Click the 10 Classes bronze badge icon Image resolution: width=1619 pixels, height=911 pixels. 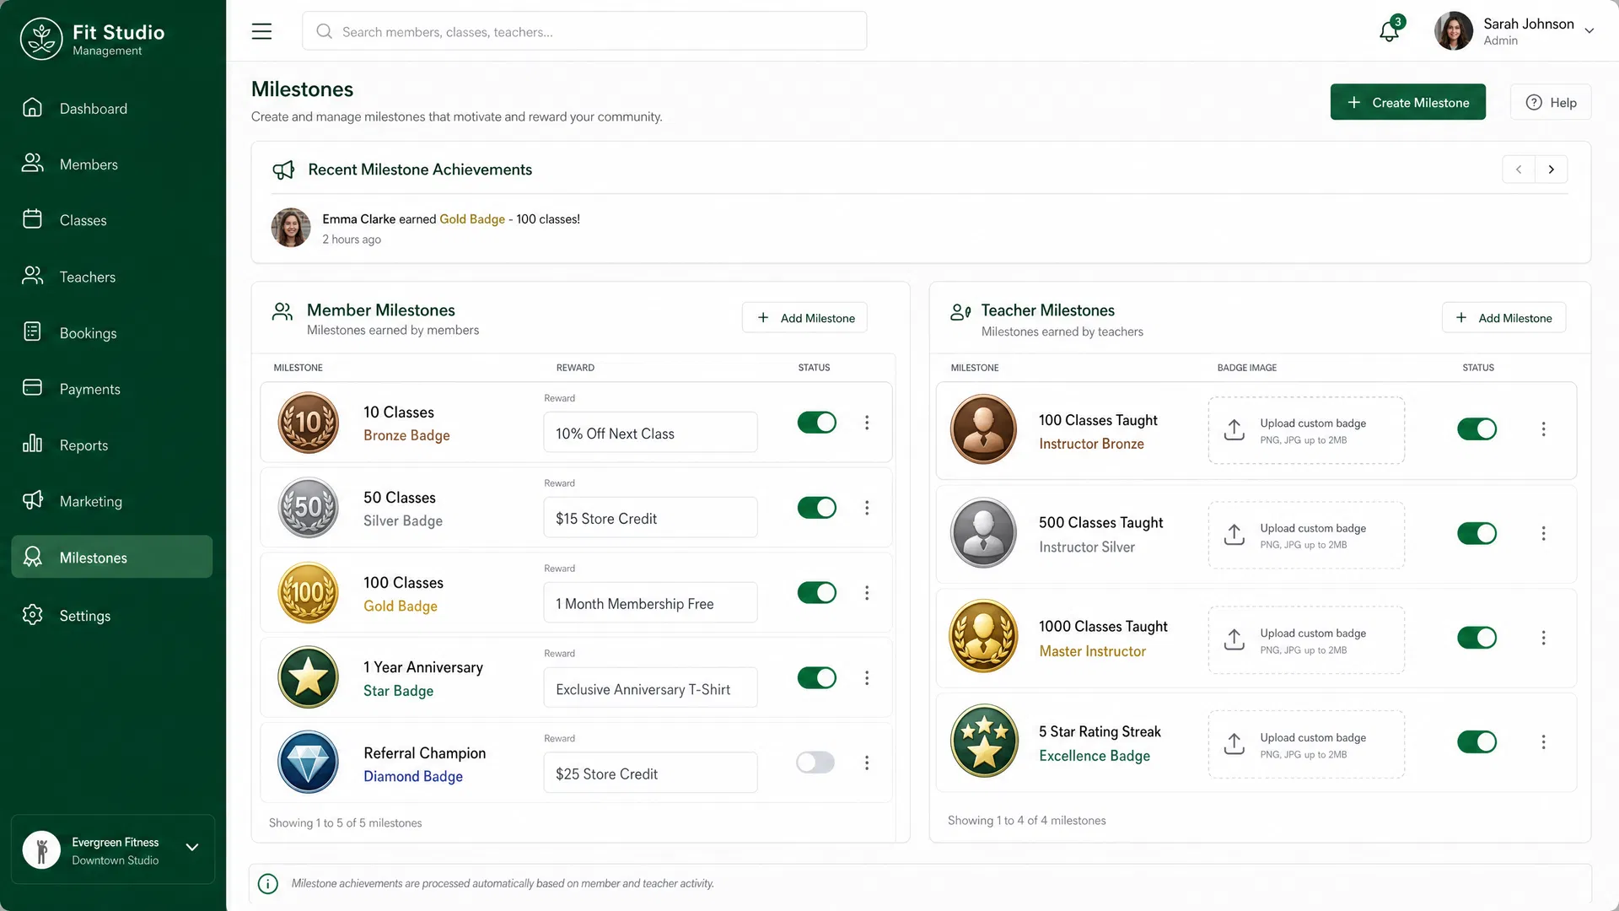[x=309, y=423]
